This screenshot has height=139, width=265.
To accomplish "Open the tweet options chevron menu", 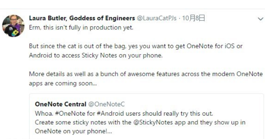I will (261, 19).
